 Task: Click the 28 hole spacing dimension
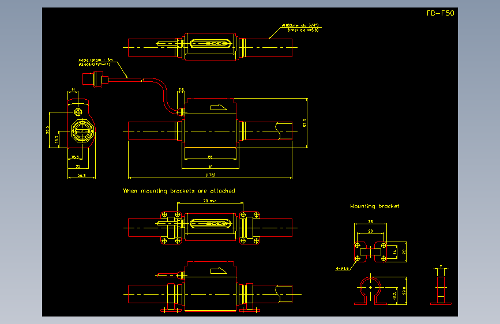[371, 231]
